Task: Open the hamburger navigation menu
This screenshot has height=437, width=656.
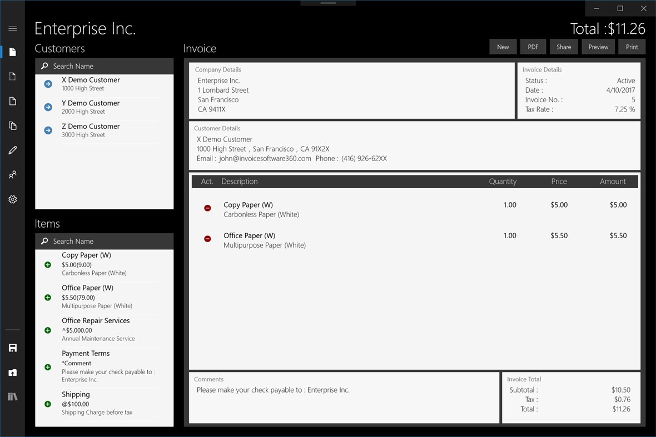Action: 12,28
